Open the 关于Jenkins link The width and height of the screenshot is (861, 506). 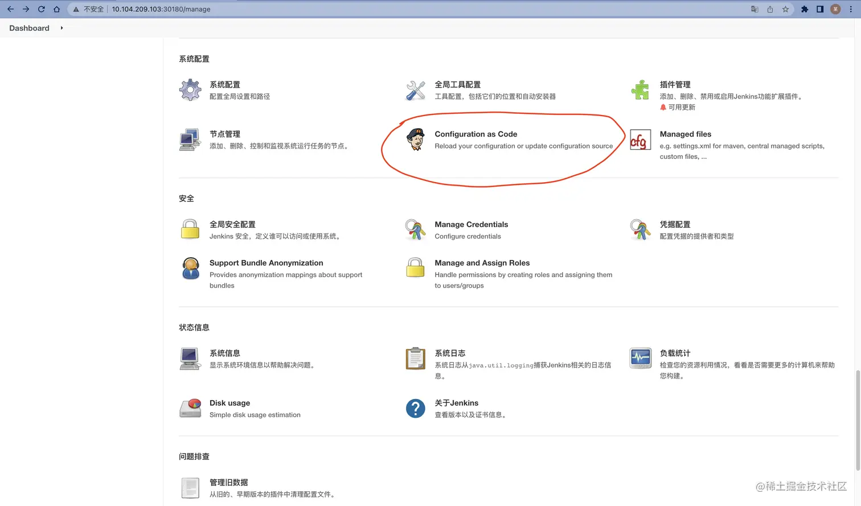click(x=456, y=402)
